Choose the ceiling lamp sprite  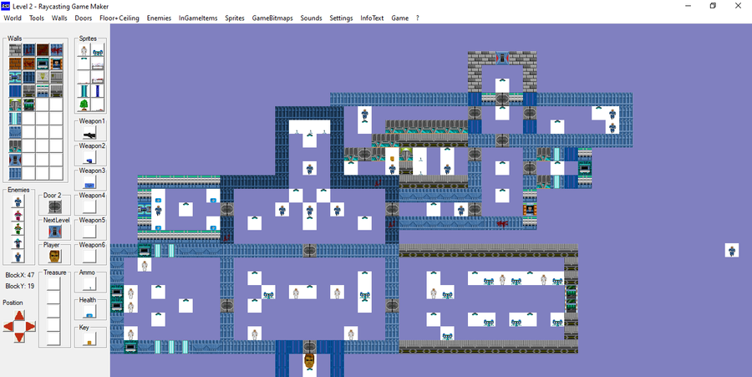(x=84, y=63)
